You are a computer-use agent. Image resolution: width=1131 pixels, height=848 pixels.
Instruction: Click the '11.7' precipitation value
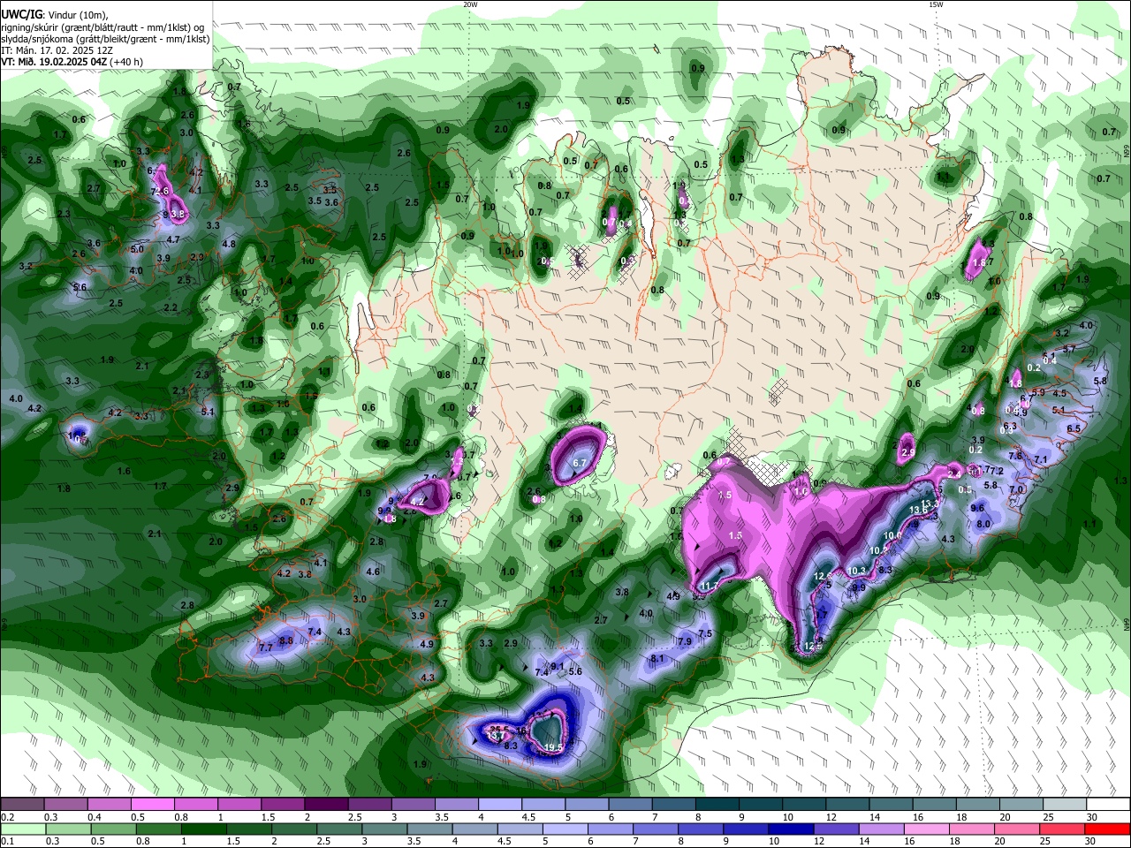(x=709, y=586)
